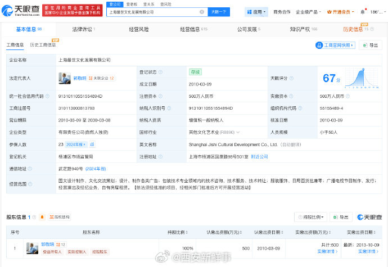Select the 查关系 search tab
Screen dimensions: 388x267
pos(148,4)
